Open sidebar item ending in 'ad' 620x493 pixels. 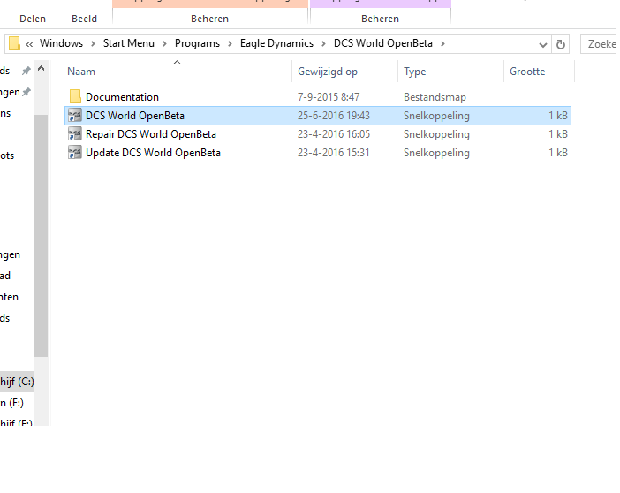coord(5,276)
